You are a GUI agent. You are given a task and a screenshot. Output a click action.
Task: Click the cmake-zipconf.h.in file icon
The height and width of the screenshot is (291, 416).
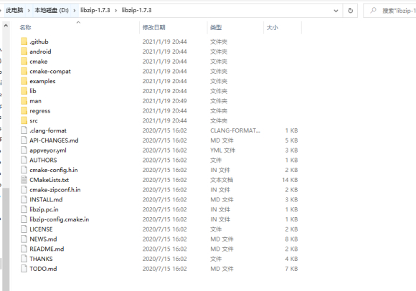[24, 190]
